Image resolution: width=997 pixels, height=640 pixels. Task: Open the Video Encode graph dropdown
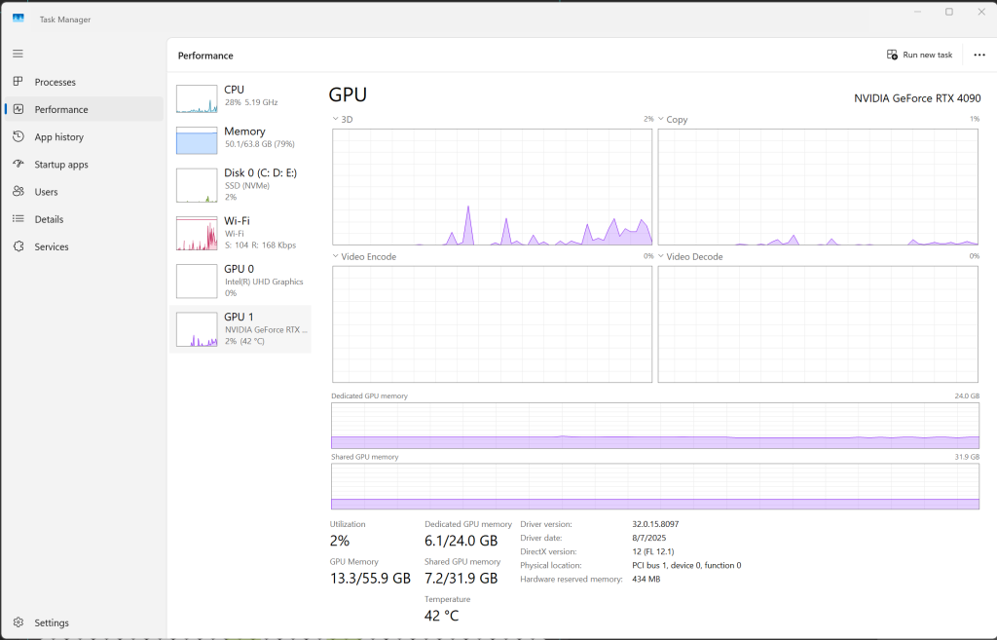336,257
